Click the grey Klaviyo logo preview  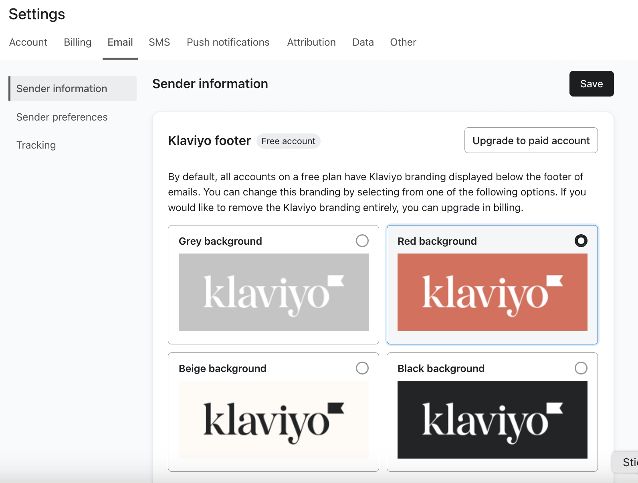coord(273,292)
